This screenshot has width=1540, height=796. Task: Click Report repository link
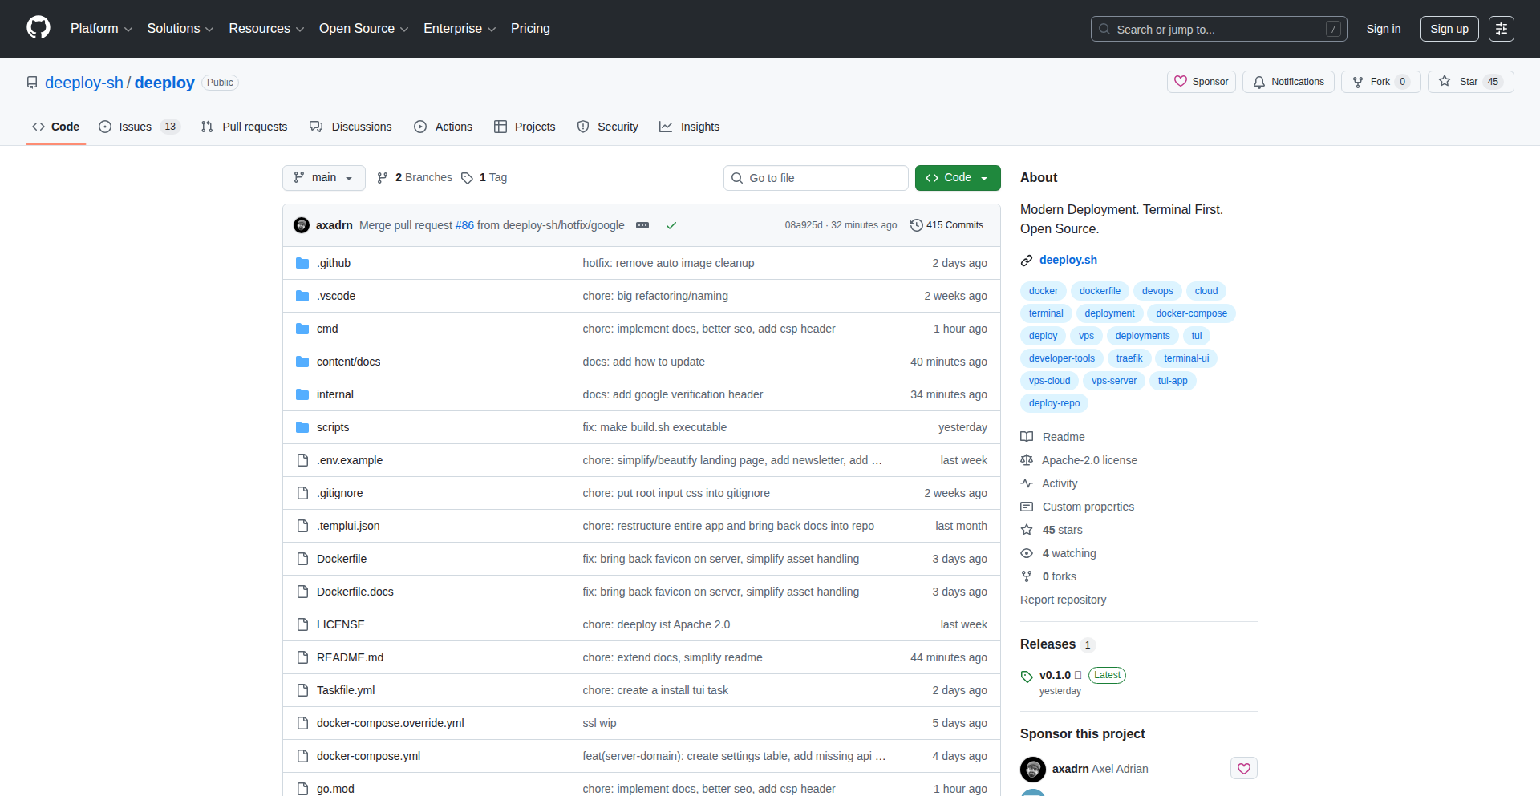pyautogui.click(x=1063, y=600)
